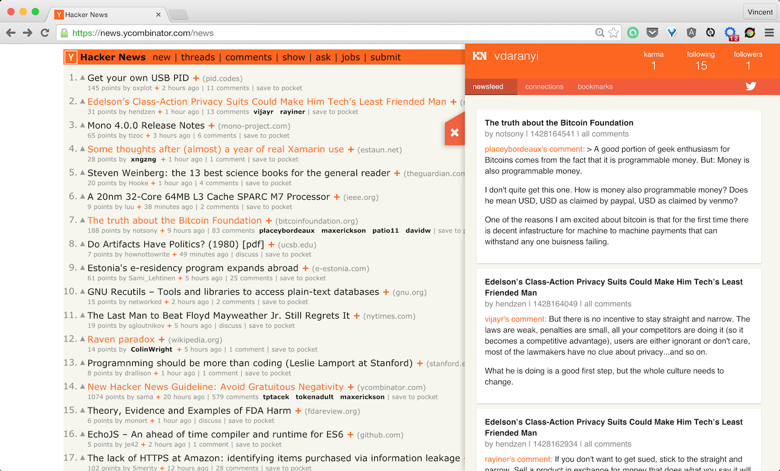Image resolution: width=780 pixels, height=471 pixels.
Task: Click the browser back arrow
Action: tap(11, 33)
